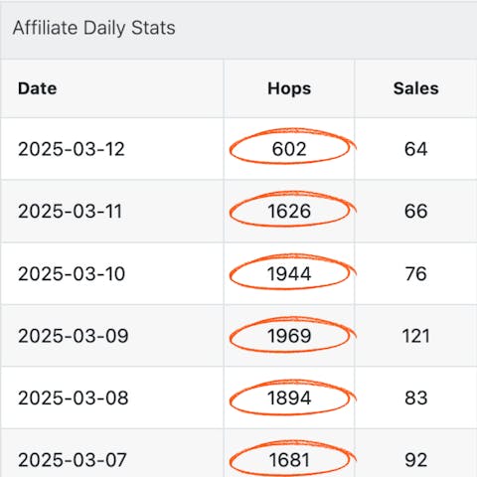Click the 2025-03-08 date cell
Viewport: 477px width, 477px height.
click(74, 397)
